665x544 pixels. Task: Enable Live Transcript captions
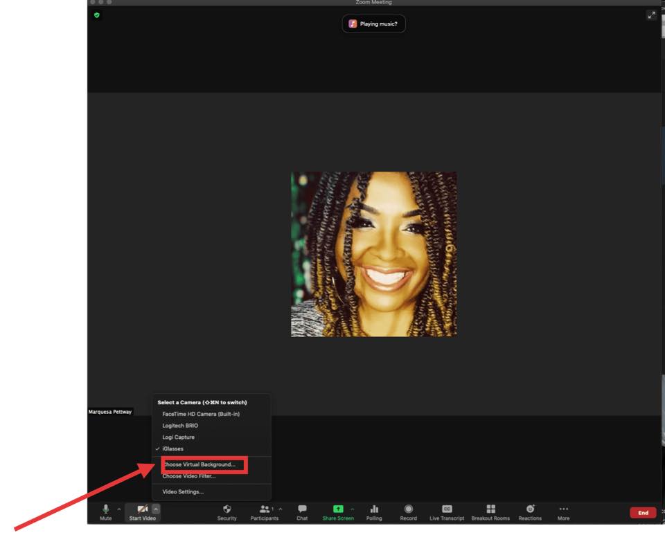[x=447, y=511]
